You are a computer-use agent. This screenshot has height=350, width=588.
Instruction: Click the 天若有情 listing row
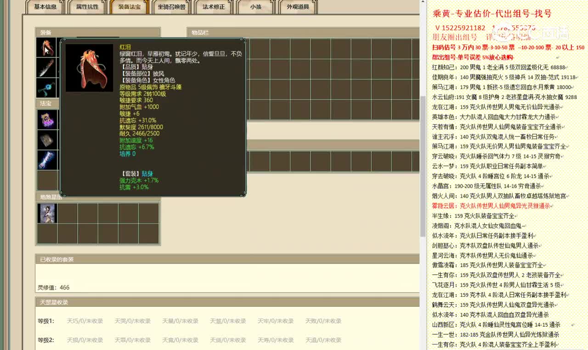coord(498,127)
